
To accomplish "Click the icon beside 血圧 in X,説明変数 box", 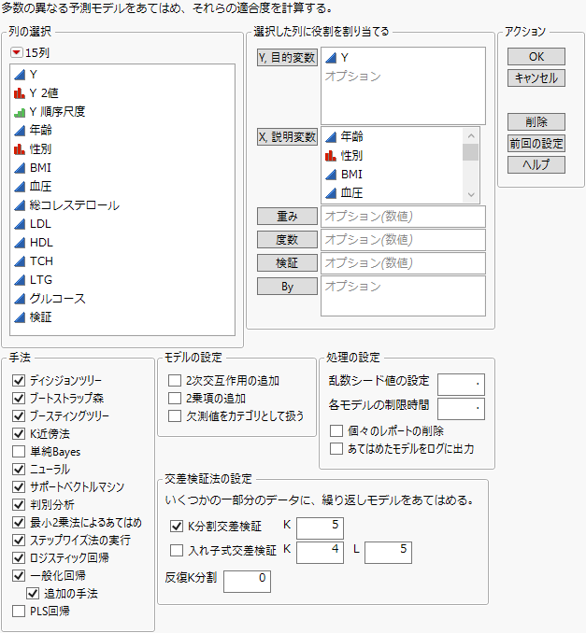I will 331,193.
